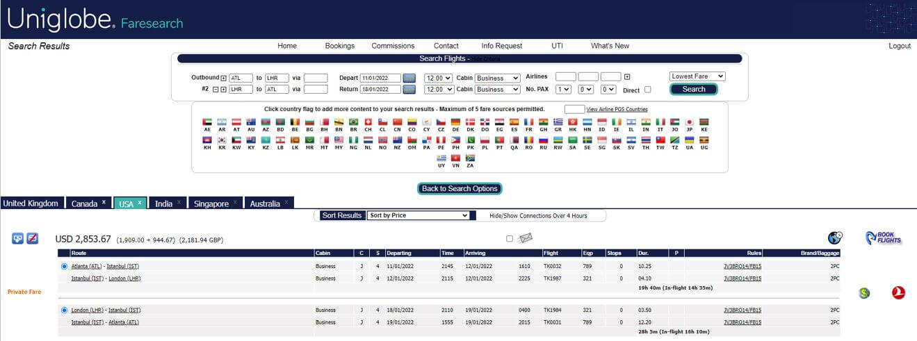Tick the checkbox beside the envelope icon

(x=510, y=239)
